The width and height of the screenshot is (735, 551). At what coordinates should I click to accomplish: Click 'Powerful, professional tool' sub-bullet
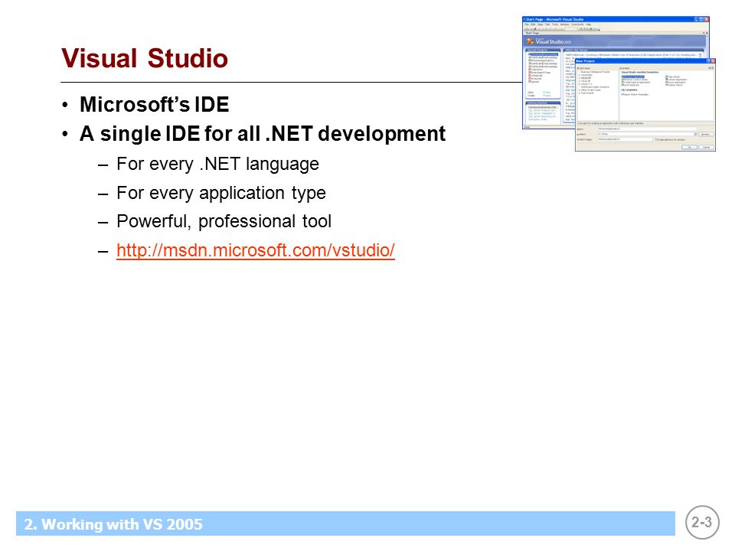224,222
